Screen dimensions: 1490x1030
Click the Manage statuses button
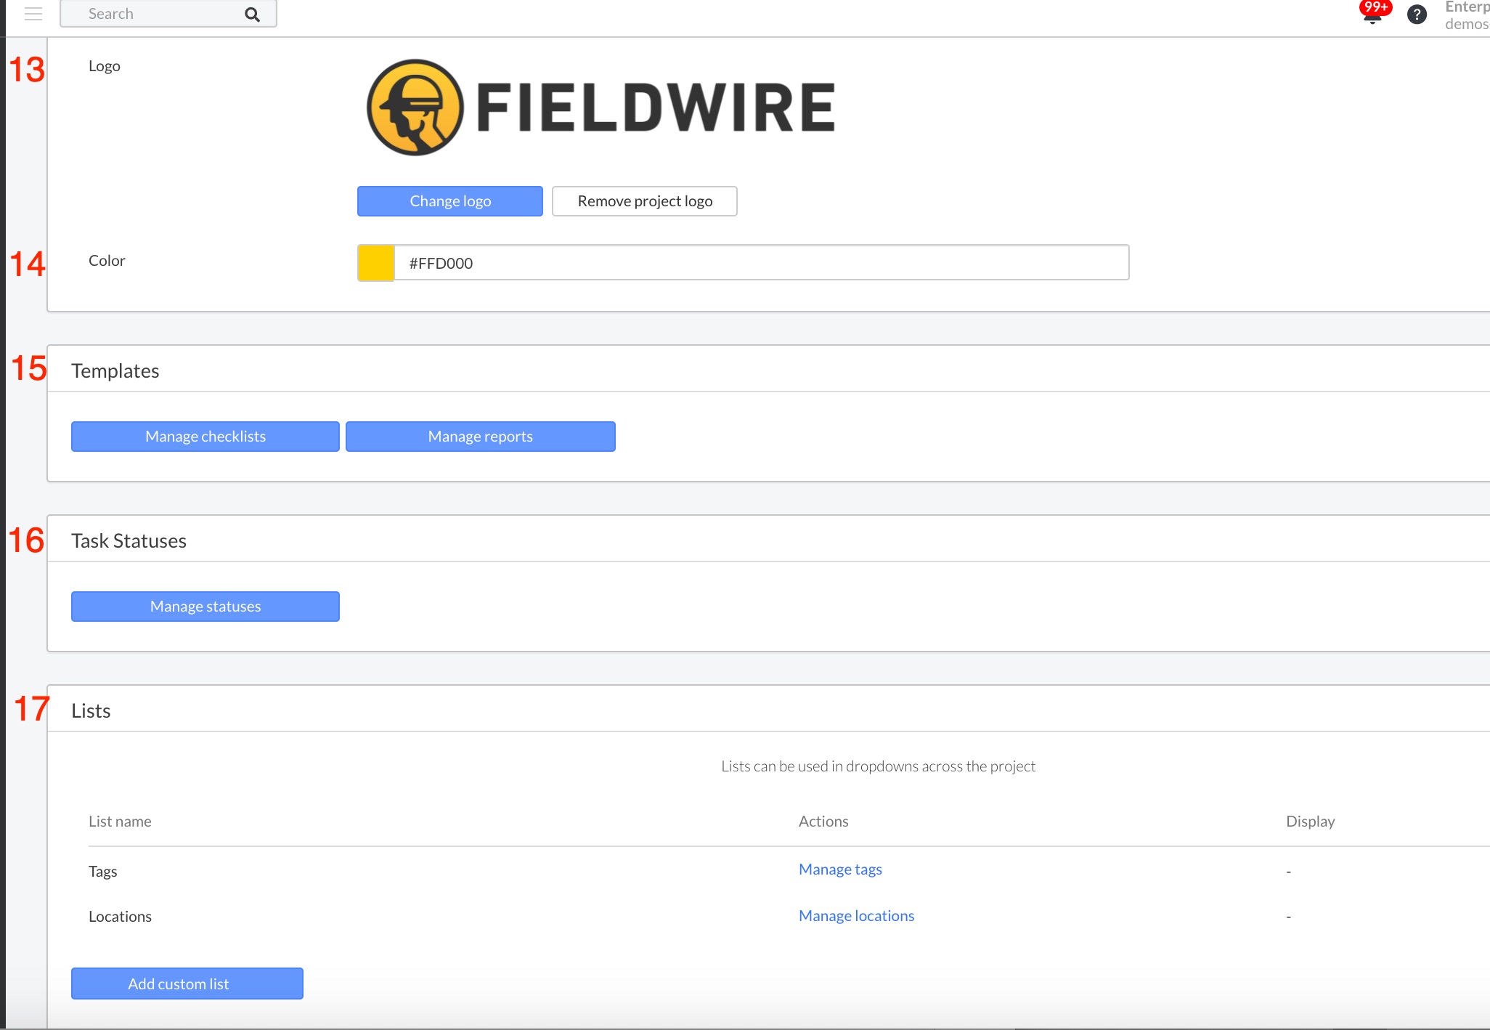pos(205,607)
